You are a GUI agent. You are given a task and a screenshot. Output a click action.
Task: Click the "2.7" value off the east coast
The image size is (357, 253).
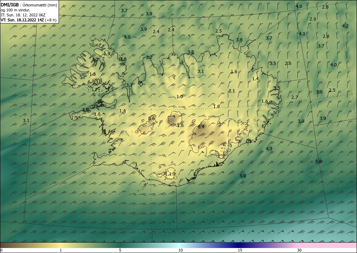[295, 97]
